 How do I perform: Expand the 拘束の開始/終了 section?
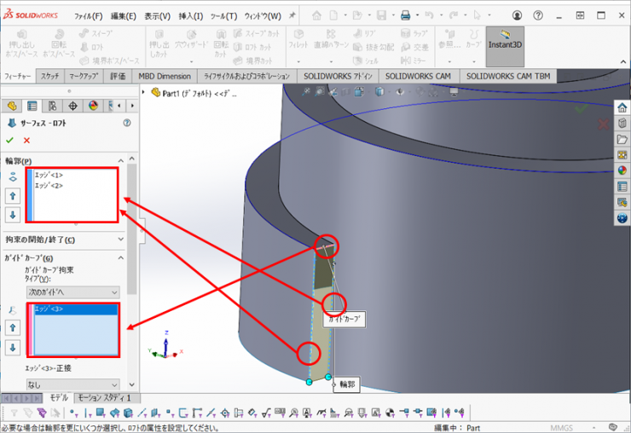pyautogui.click(x=120, y=240)
